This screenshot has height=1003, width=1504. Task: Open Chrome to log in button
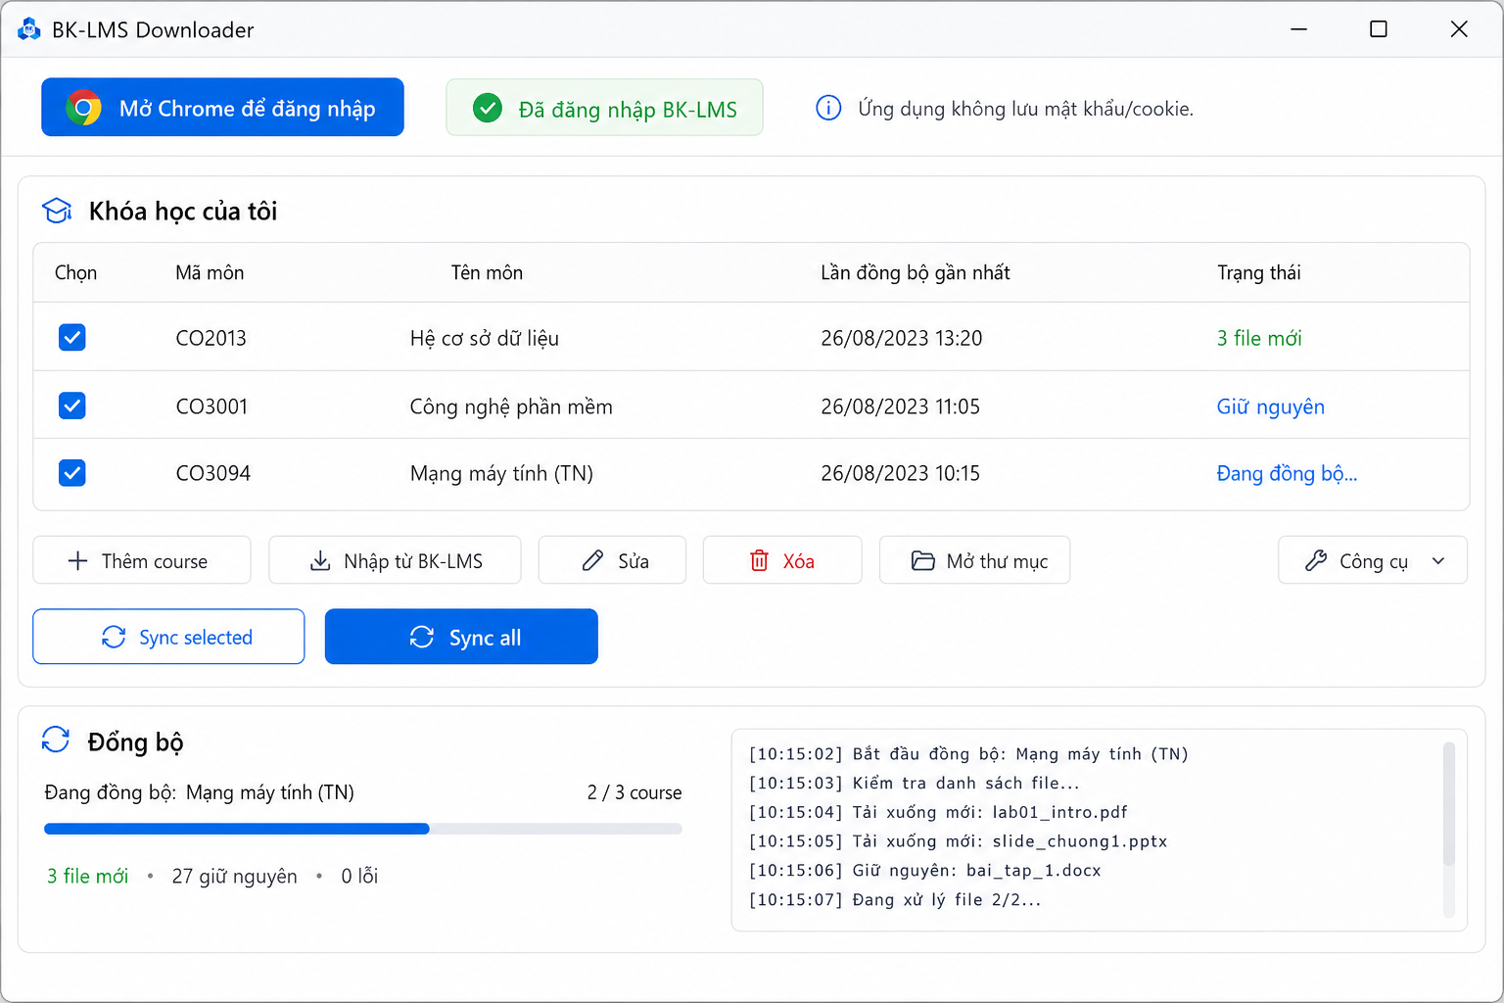click(x=222, y=107)
